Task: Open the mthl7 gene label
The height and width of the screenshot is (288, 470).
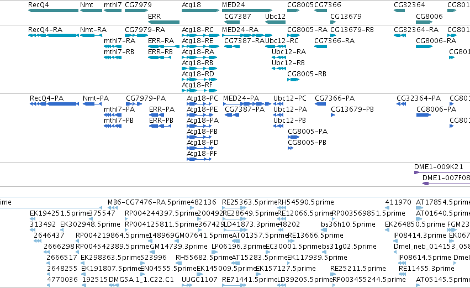Action: click(113, 5)
